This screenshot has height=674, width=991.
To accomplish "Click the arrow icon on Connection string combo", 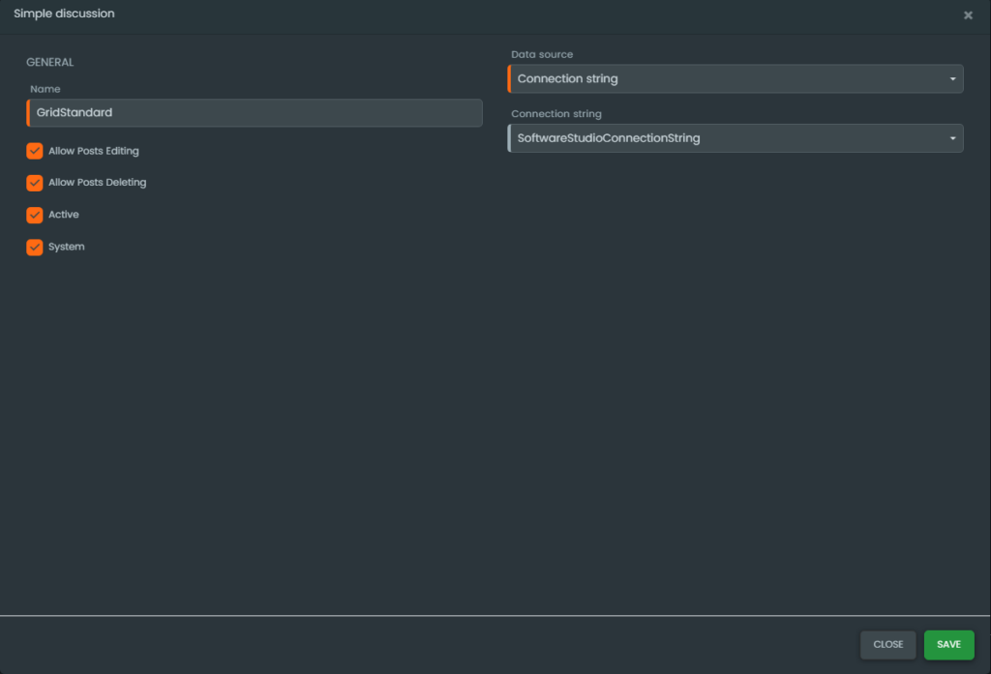I will (952, 139).
